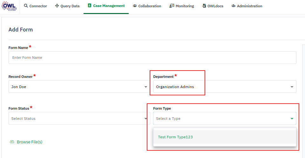Screen dimensions: 305x158
Task: Go to the Administration tab
Action: (x=249, y=6)
